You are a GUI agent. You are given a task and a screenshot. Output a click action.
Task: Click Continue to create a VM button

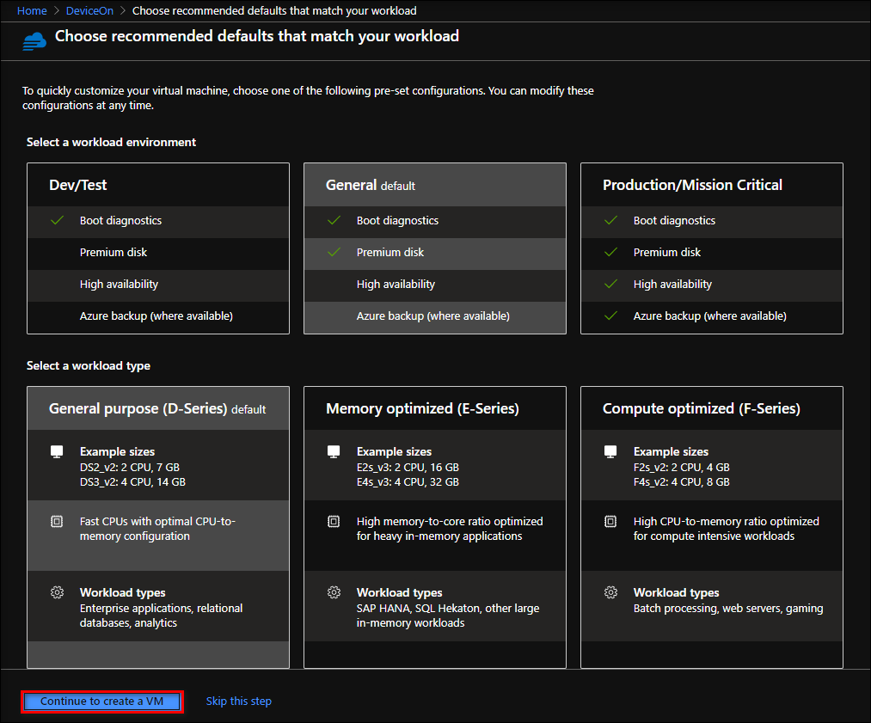[101, 702]
